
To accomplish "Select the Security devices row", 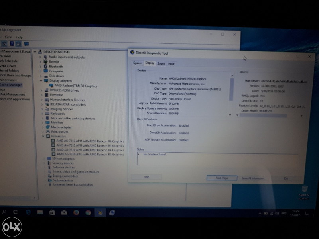I will click(63, 163).
